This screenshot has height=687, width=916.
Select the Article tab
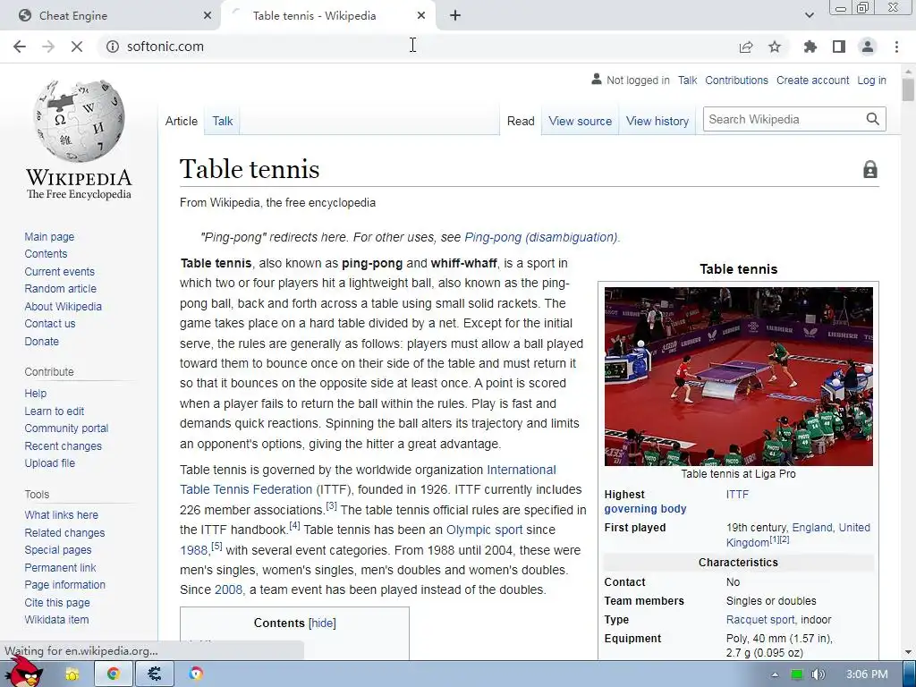181,121
